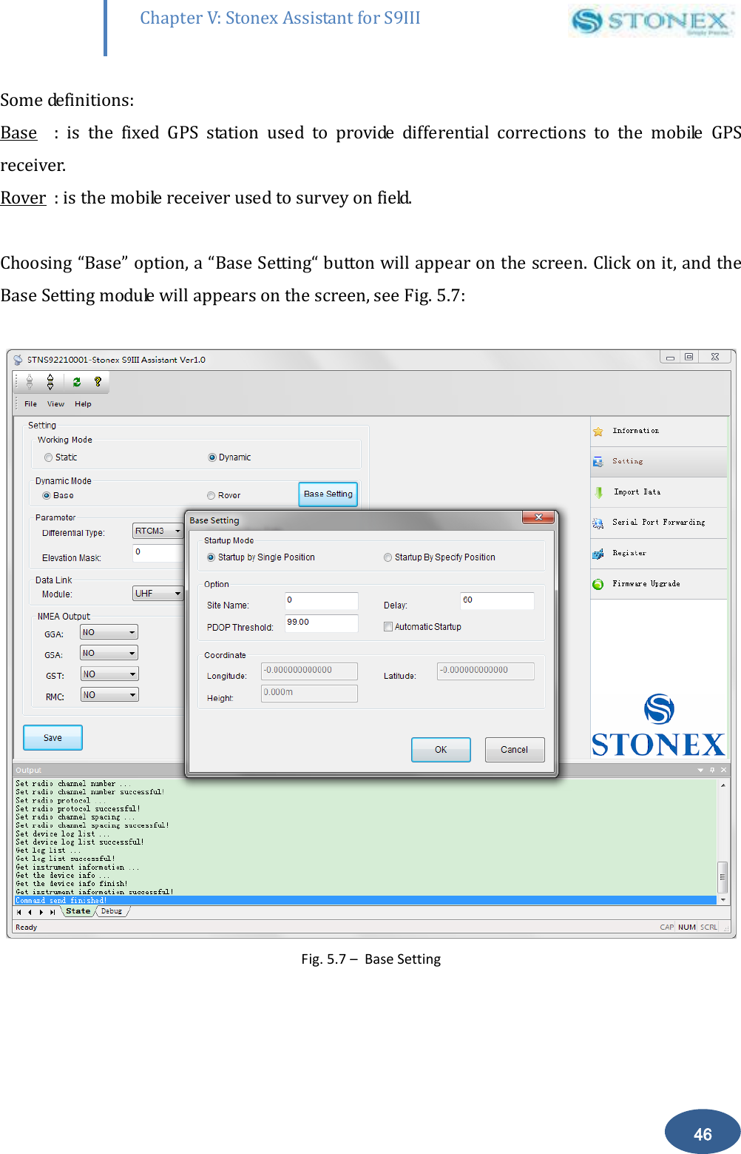
Task: Click the PDOP Threshold input field
Action: click(x=322, y=623)
